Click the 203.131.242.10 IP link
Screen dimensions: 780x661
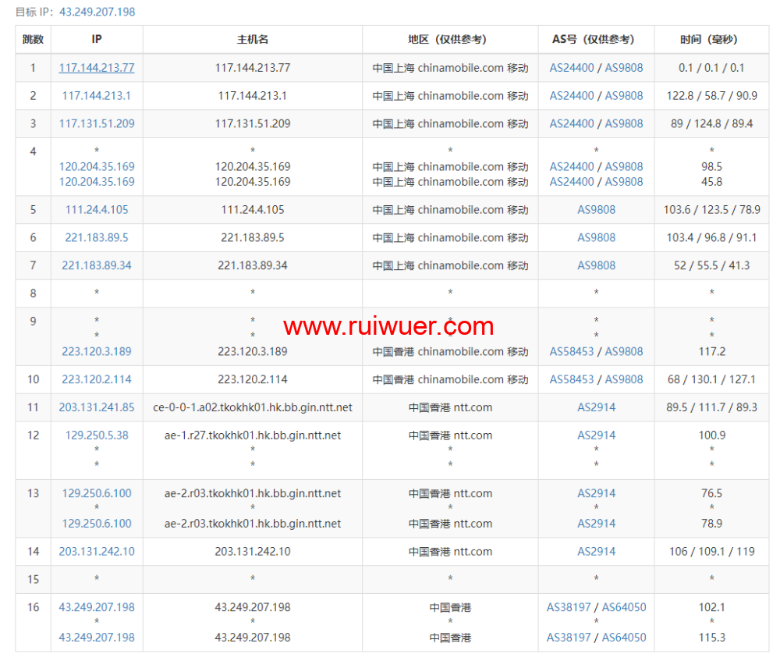(96, 552)
